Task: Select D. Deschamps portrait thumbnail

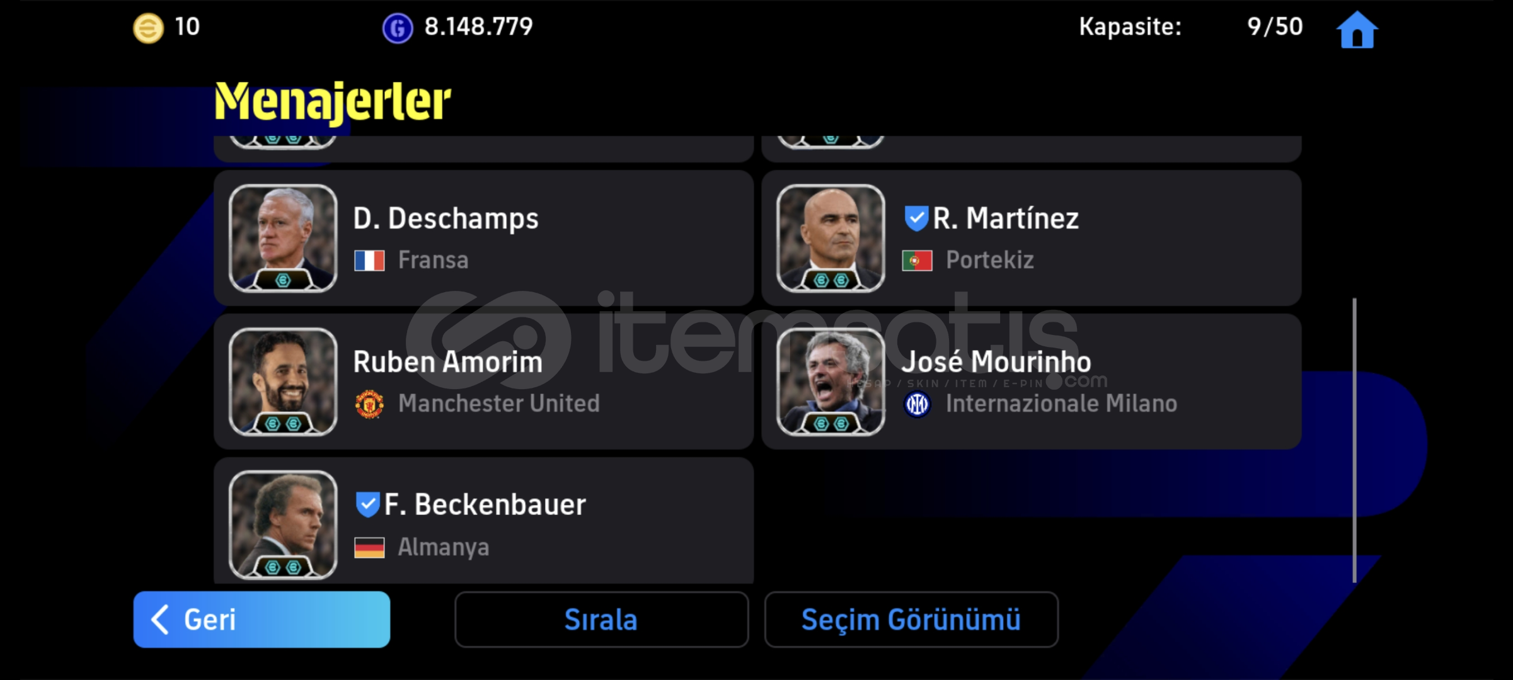Action: point(283,238)
